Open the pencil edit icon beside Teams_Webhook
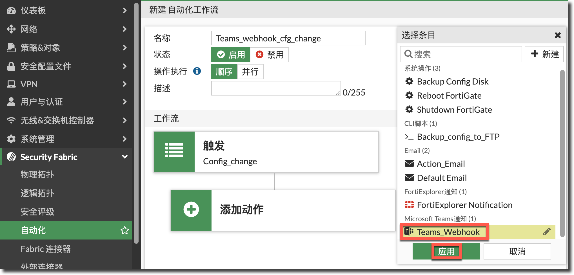The image size is (574, 275). point(547,231)
